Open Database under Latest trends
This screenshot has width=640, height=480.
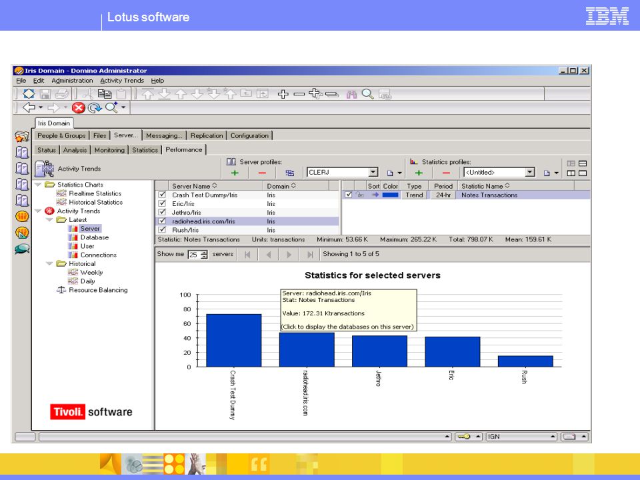pos(94,237)
